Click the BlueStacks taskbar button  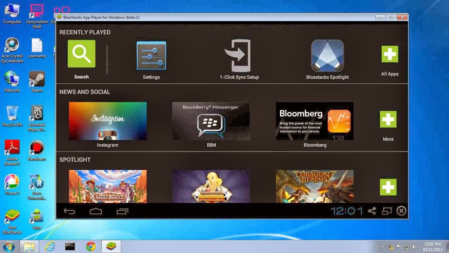[111, 246]
